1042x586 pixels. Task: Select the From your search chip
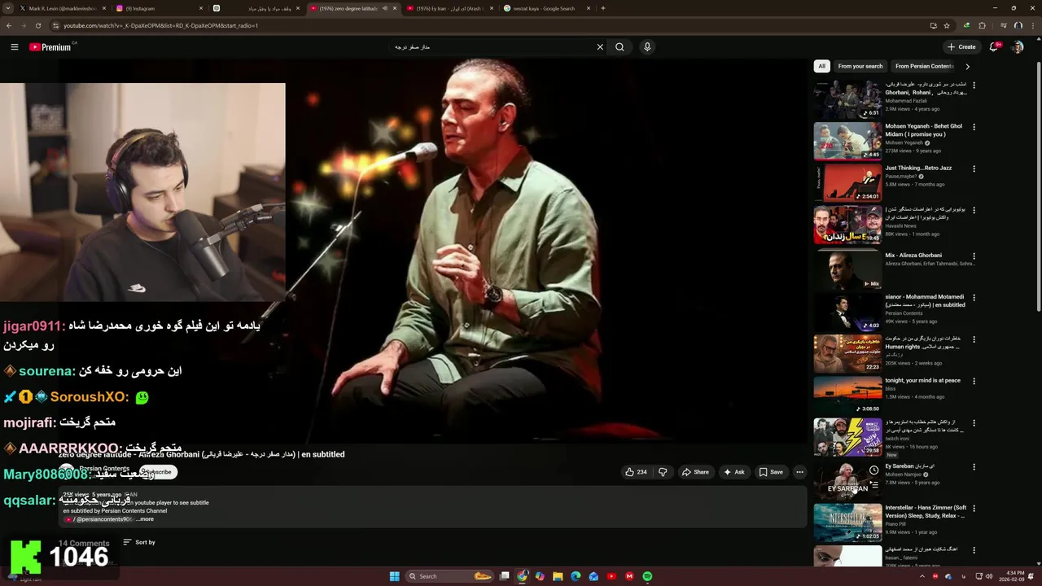[x=860, y=67]
